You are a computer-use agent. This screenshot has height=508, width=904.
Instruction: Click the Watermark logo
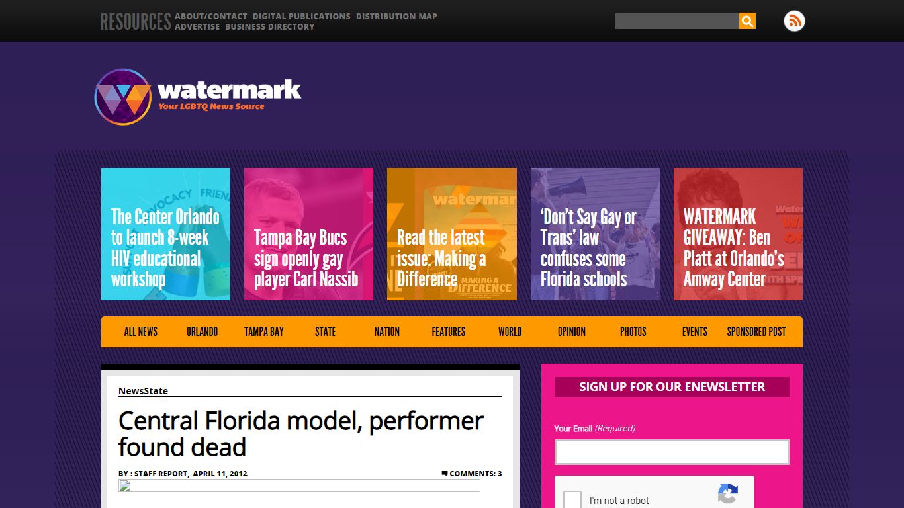point(198,97)
